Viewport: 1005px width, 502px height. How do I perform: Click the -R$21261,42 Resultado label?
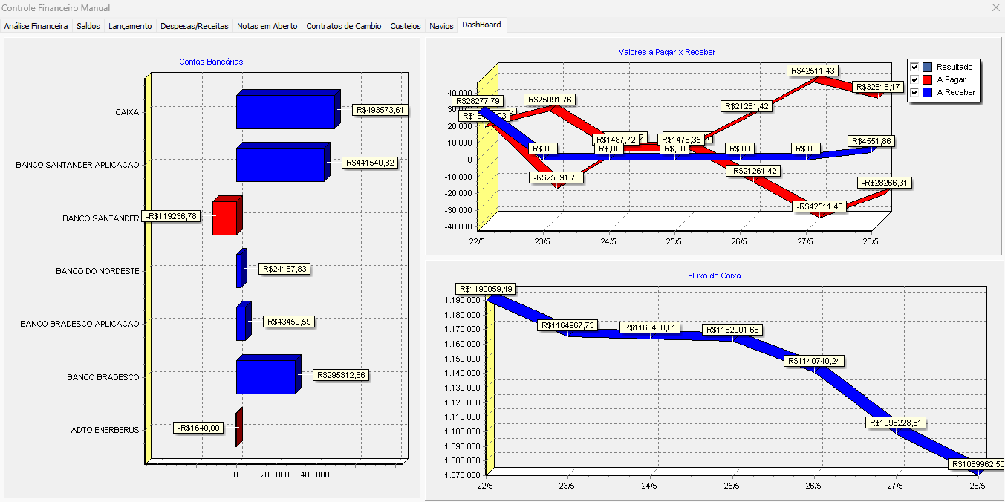(754, 172)
